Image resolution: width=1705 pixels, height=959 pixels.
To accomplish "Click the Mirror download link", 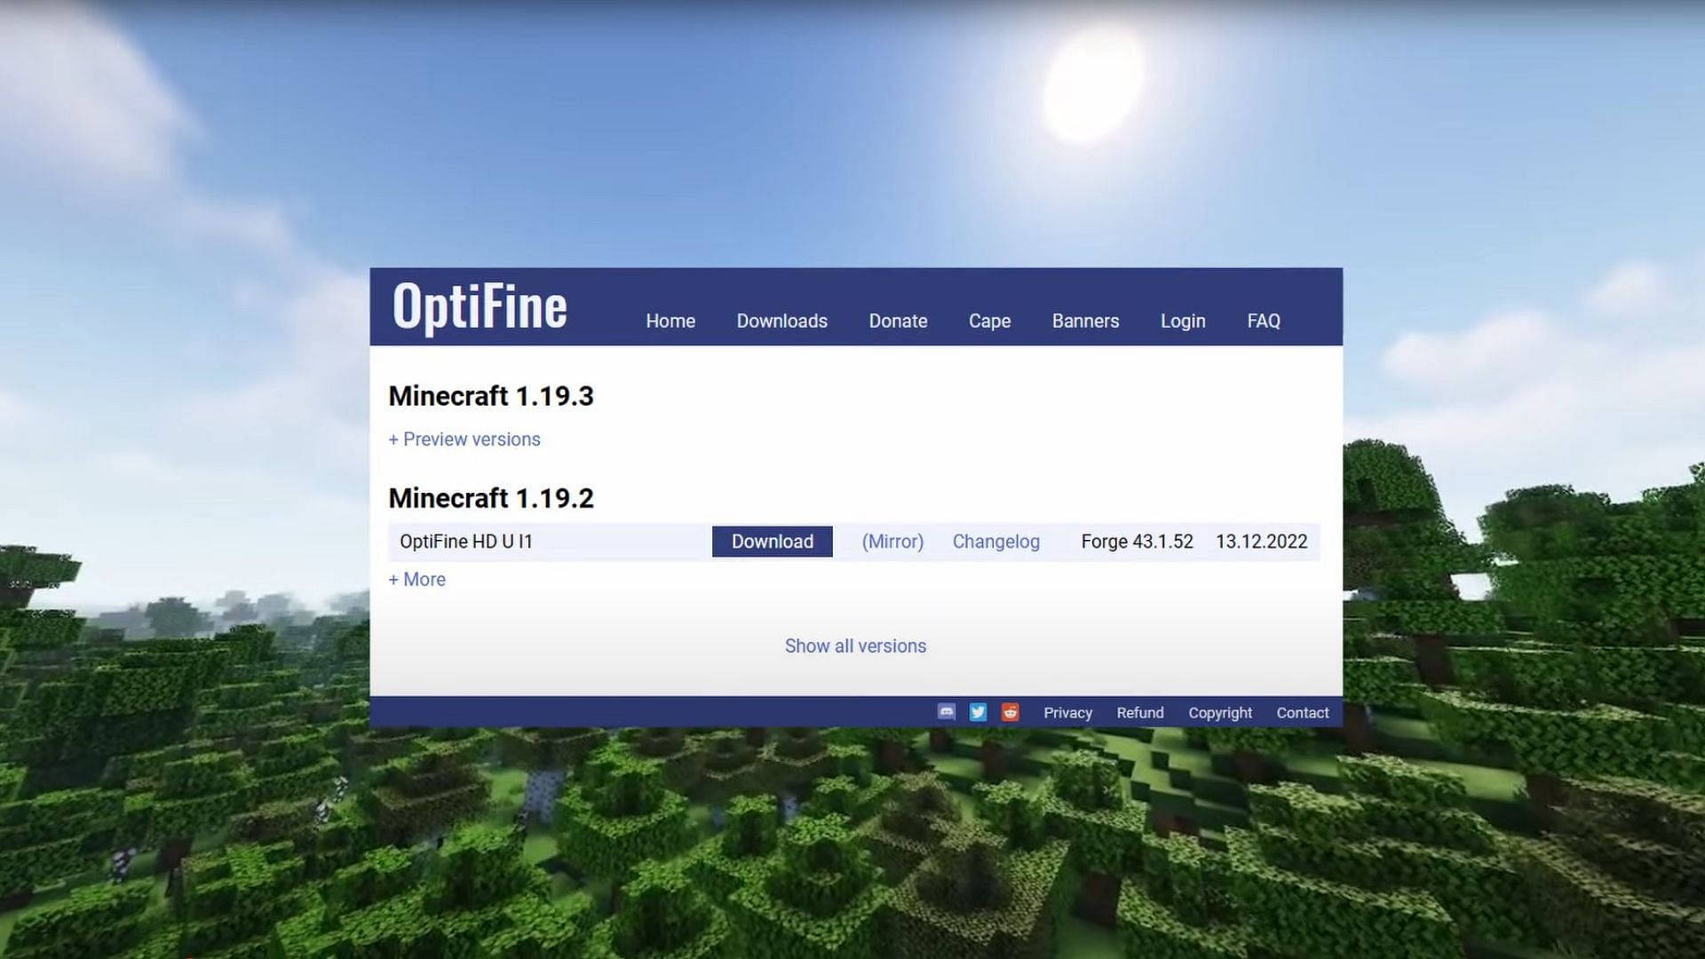I will tap(892, 541).
